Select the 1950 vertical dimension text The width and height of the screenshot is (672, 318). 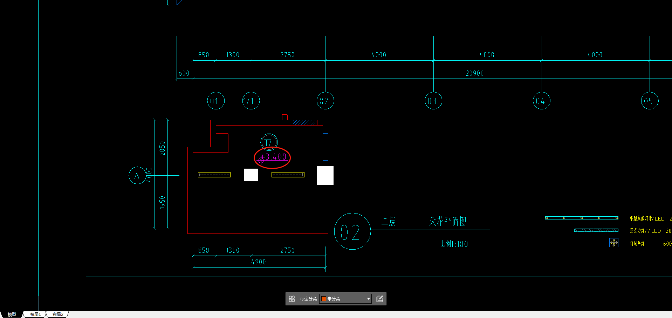[162, 202]
